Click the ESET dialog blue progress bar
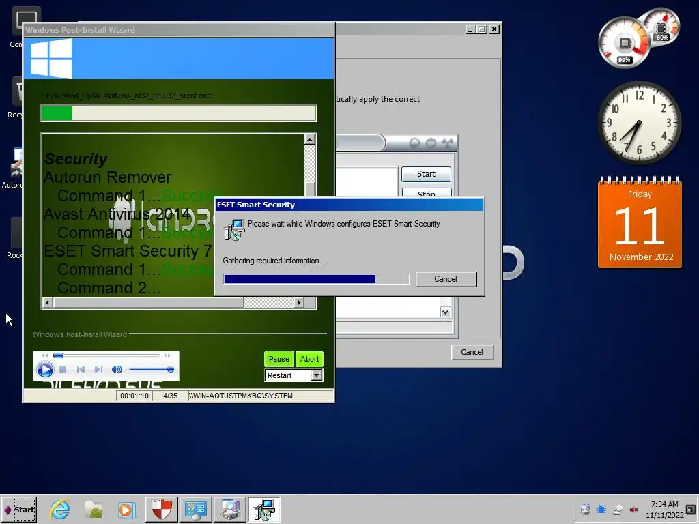 point(316,279)
